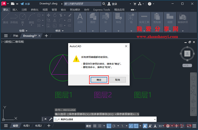Choose the polygon draw tool
Image resolution: width=198 pixels, height=130 pixels.
39,15
